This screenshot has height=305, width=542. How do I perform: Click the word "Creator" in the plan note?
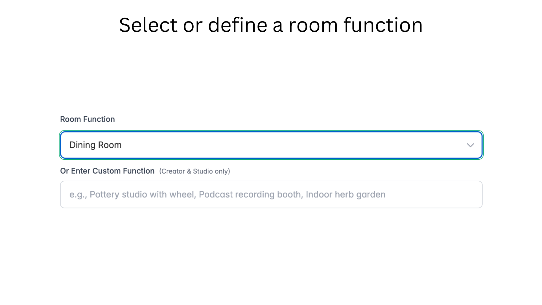[173, 171]
